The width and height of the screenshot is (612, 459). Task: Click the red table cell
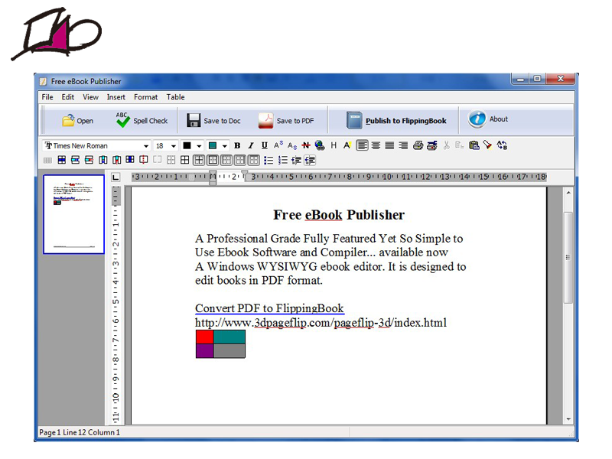click(204, 337)
